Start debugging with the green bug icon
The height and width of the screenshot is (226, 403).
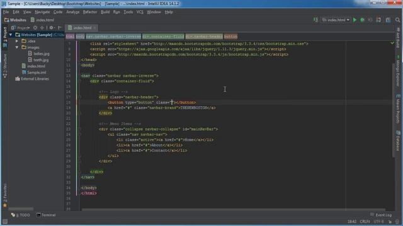click(x=363, y=20)
